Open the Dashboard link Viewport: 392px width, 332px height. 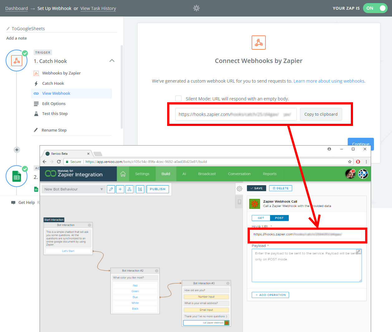(17, 8)
